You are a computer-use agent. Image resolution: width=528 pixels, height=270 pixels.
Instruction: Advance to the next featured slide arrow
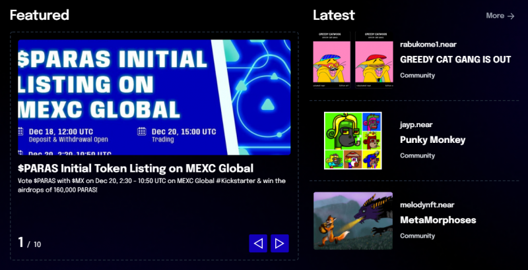[280, 244]
